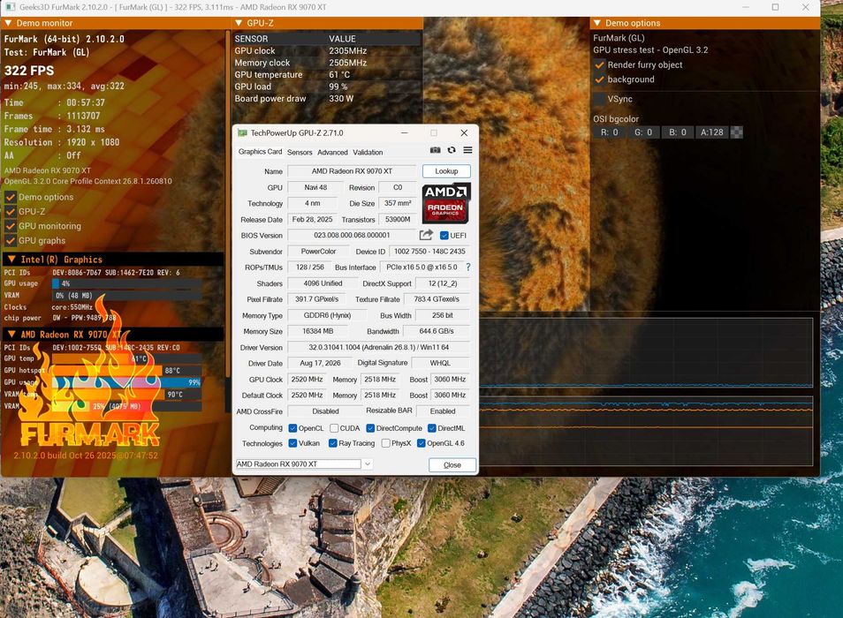Maximize the FurMark window
Screen dimensions: 843x618
point(775,7)
